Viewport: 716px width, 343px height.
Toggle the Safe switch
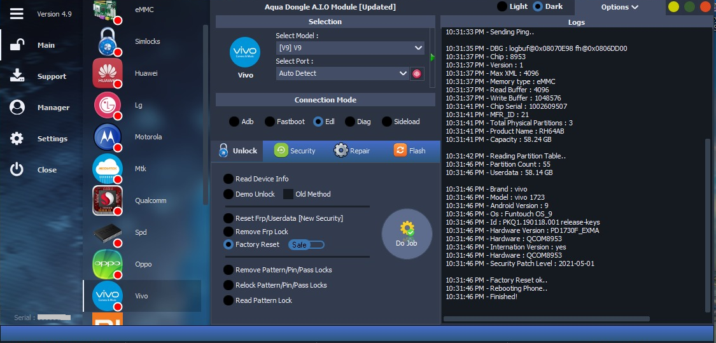pos(306,245)
